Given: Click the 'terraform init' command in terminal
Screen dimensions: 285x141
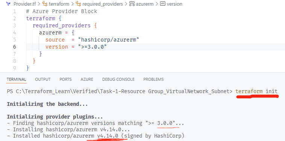Looking at the screenshot, I should 256,91.
